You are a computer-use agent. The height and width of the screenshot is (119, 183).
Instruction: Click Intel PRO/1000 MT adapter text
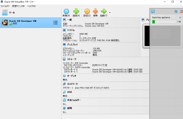pos(92,88)
